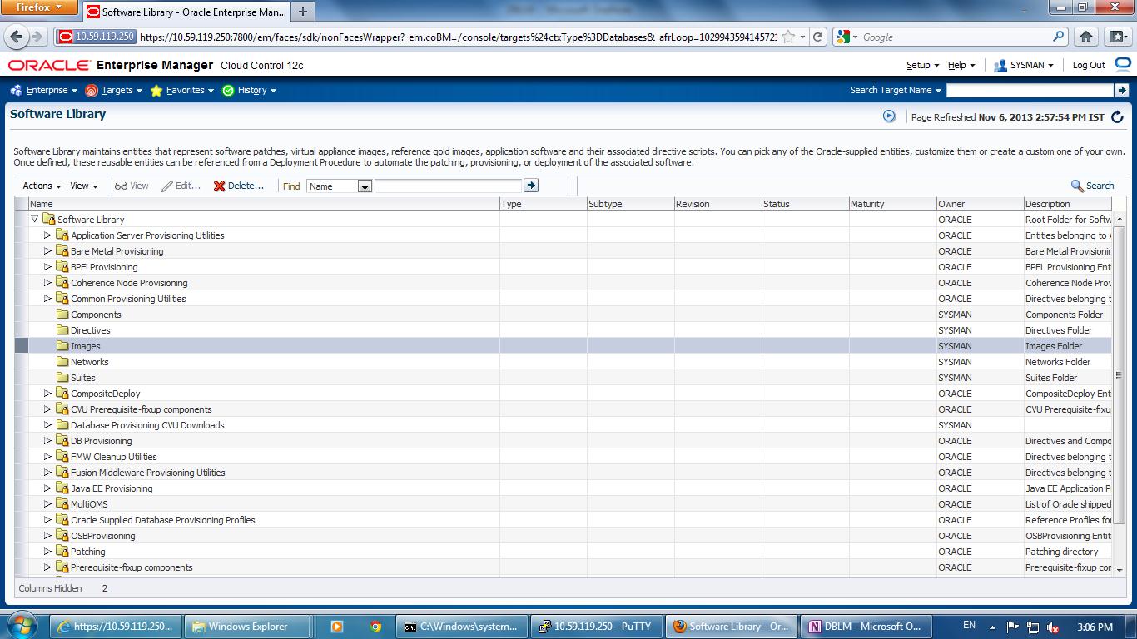This screenshot has width=1137, height=639.
Task: Click the Oracle logo icon near Log Out
Action: pos(1124,64)
